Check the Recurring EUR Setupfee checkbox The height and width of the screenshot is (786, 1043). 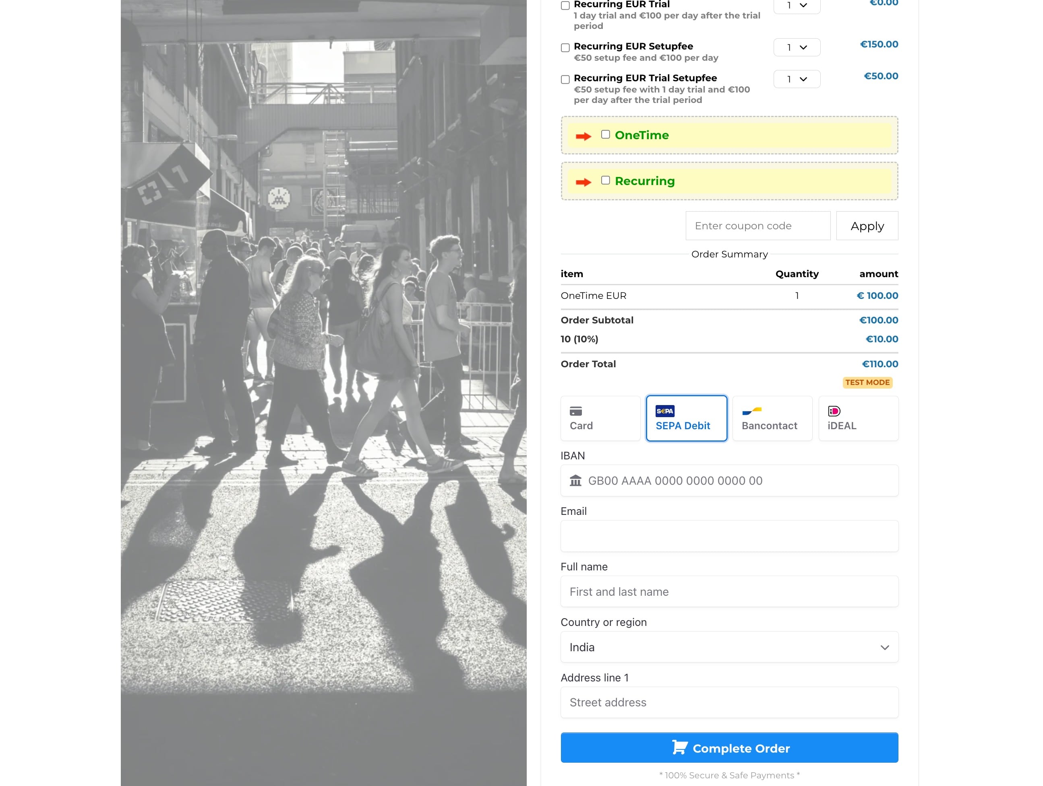[565, 47]
